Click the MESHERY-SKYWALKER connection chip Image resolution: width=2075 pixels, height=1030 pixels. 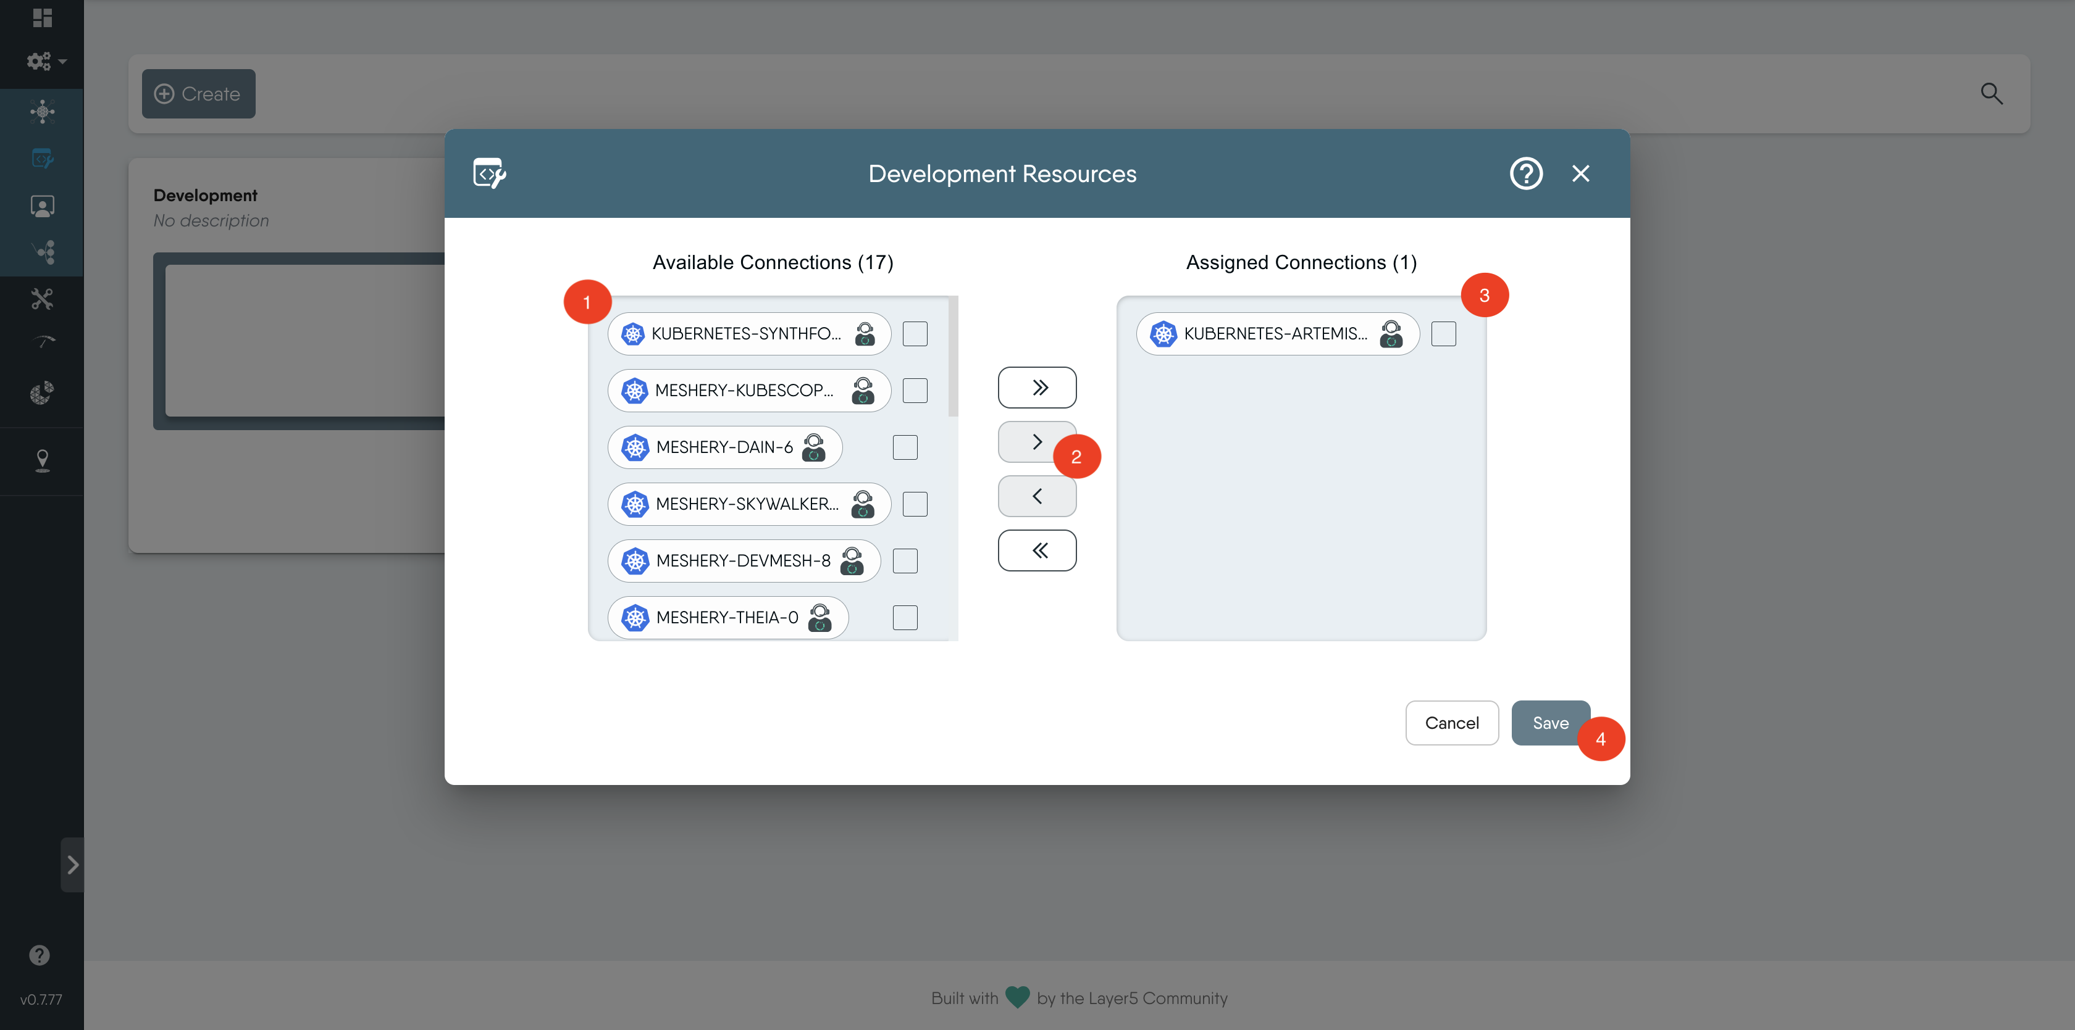[747, 504]
